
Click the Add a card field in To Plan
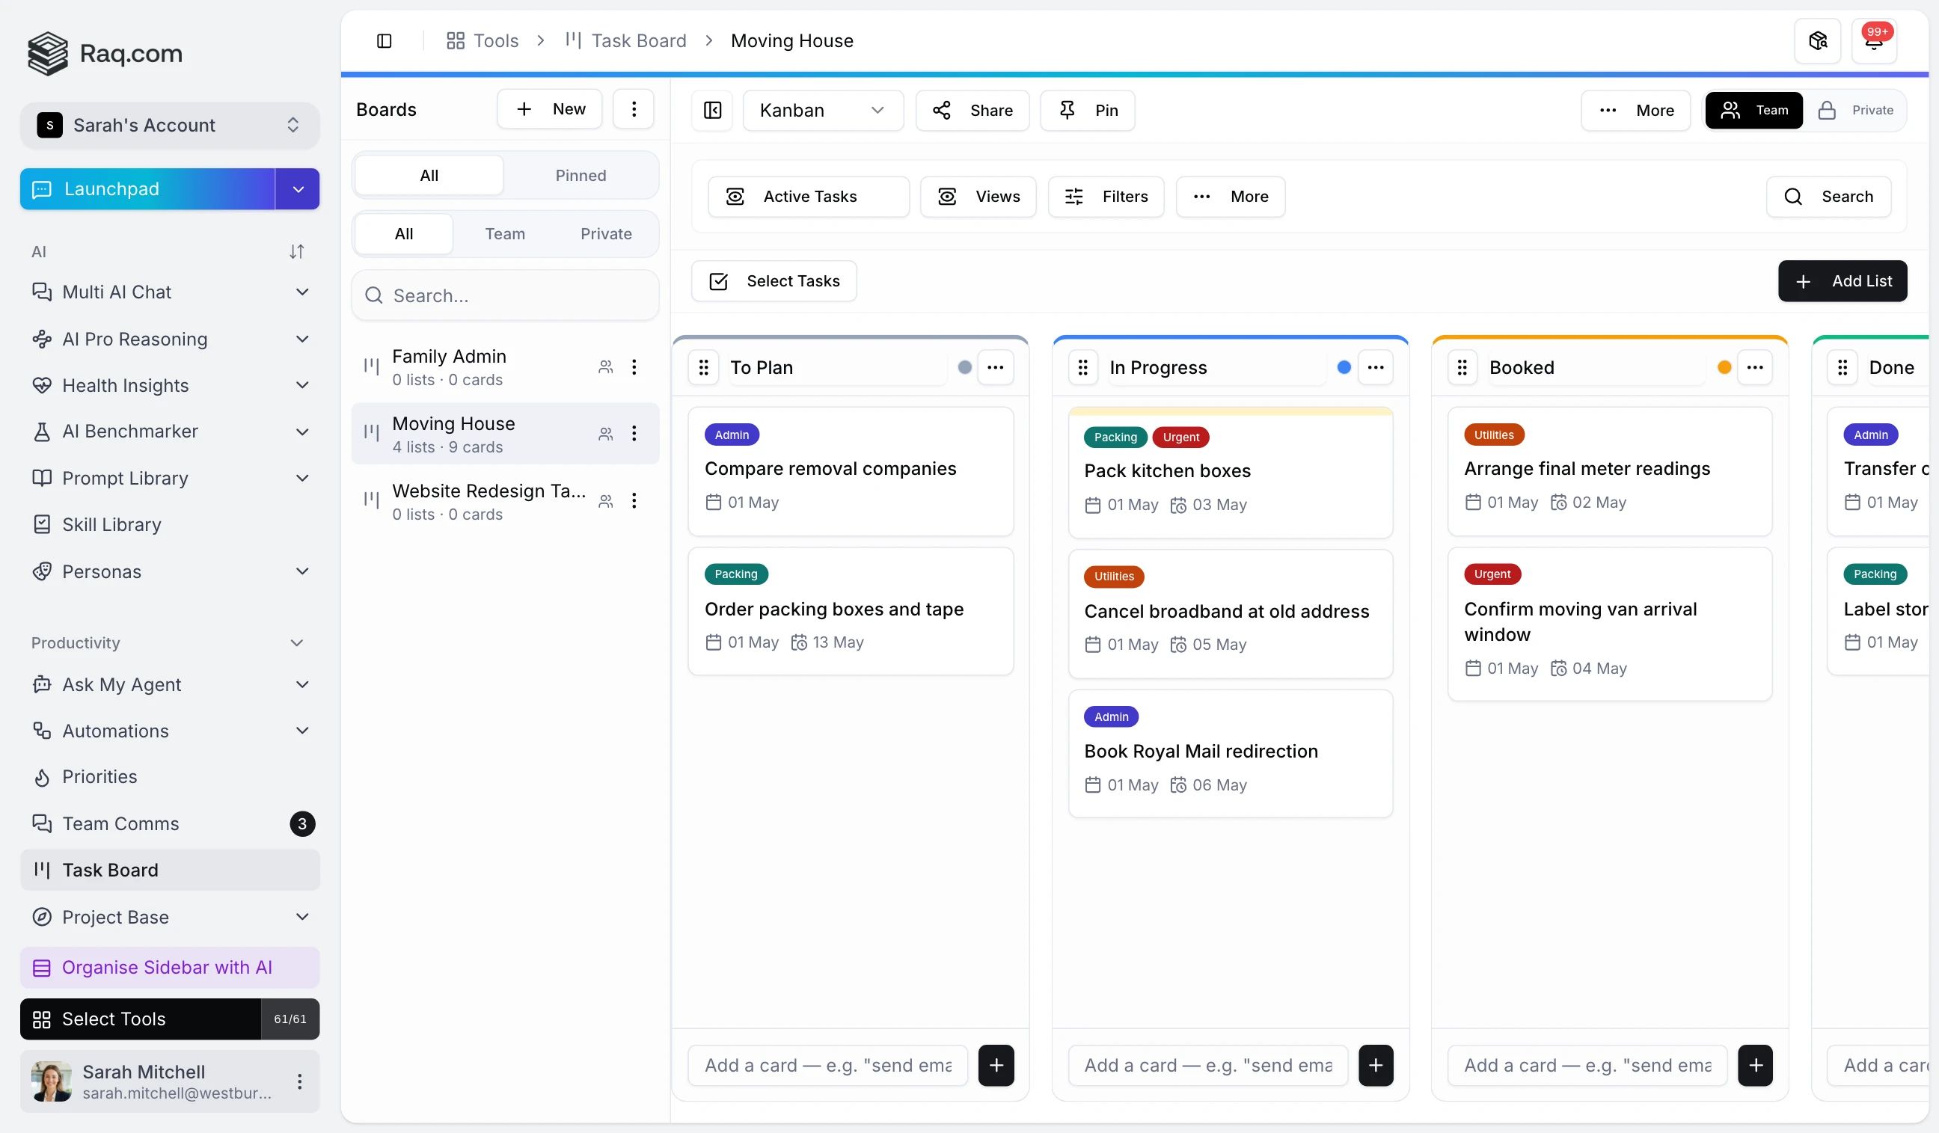[828, 1065]
